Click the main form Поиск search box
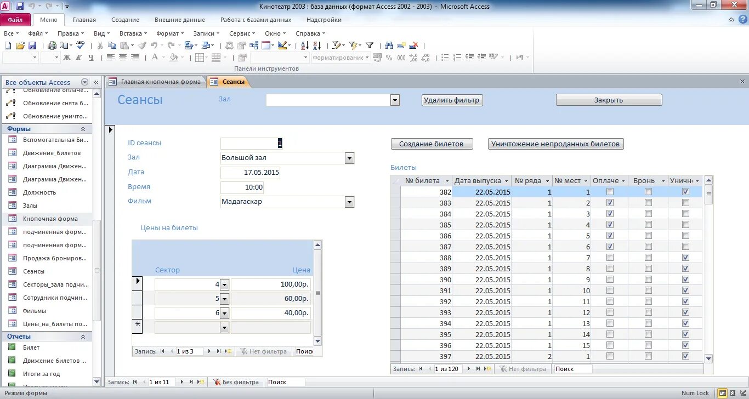This screenshot has width=749, height=399. (x=285, y=382)
